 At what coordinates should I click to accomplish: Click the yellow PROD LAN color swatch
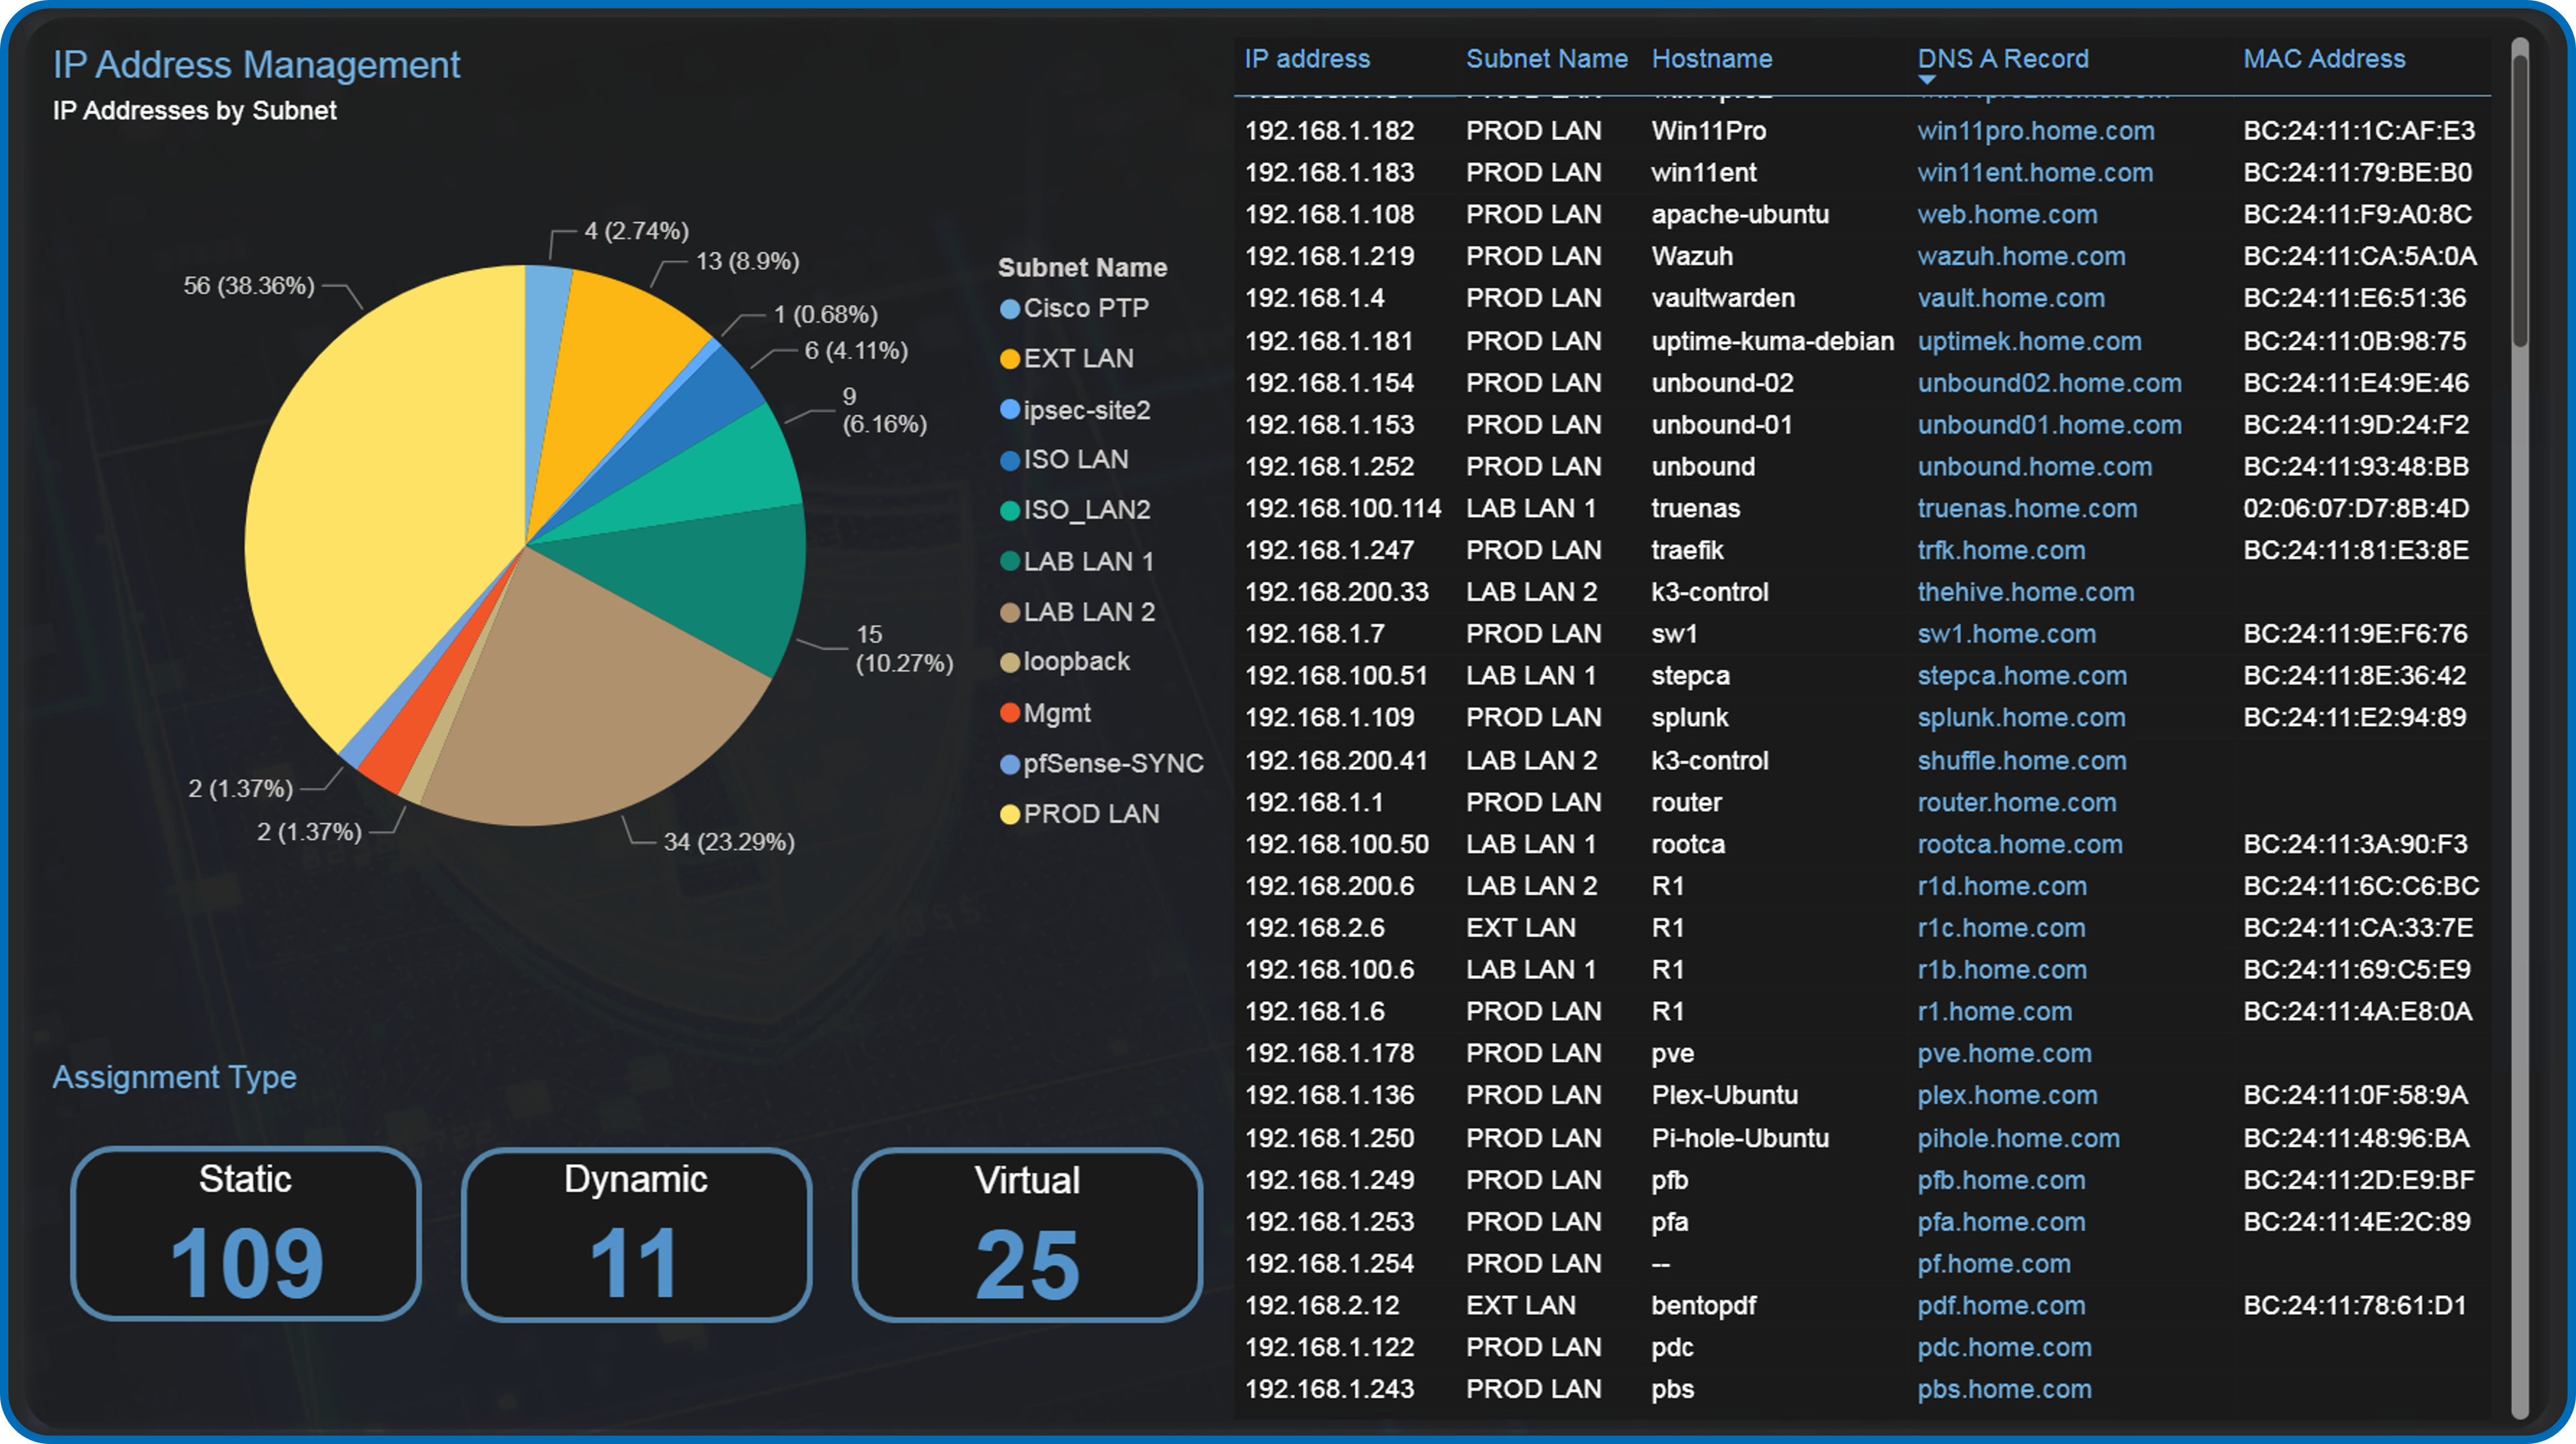[1010, 813]
